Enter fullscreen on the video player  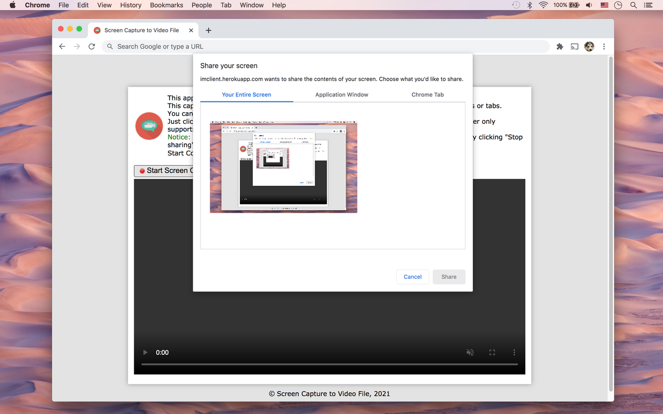point(492,352)
